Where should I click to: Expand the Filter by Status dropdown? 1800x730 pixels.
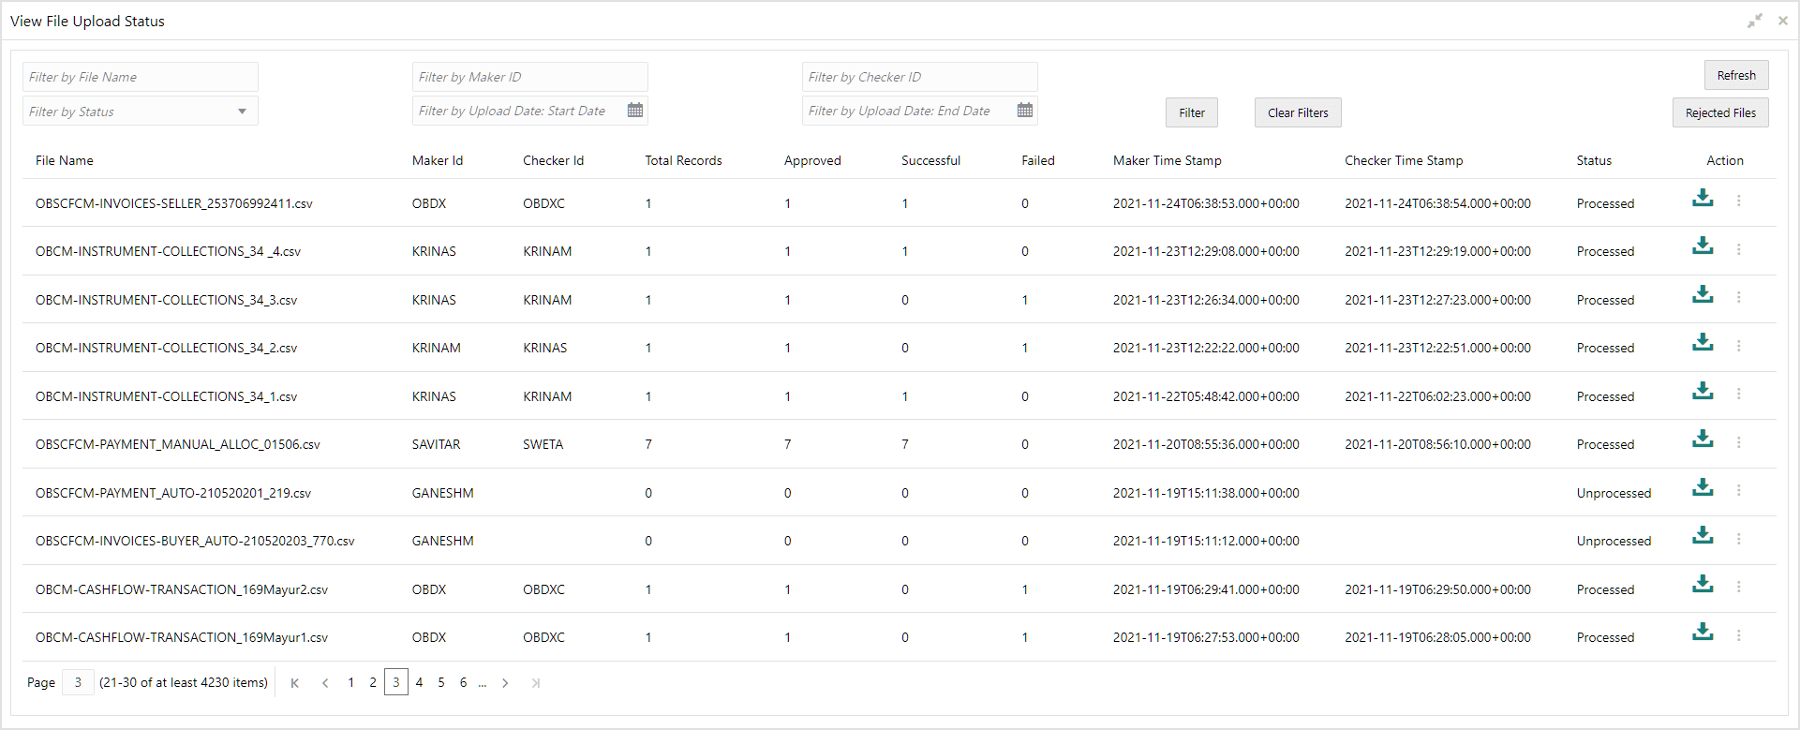(x=242, y=112)
